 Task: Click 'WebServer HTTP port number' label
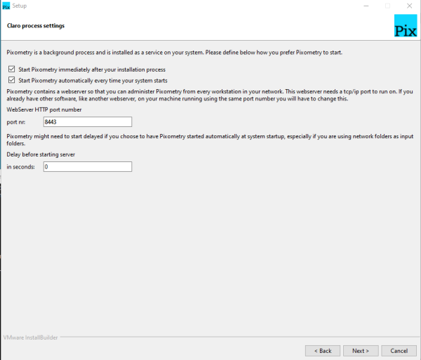coord(44,109)
